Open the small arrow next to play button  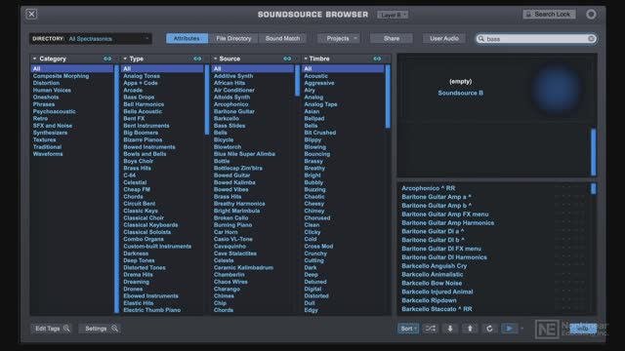click(x=522, y=329)
